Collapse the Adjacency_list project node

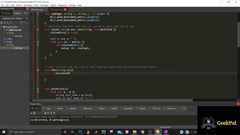click(4, 30)
